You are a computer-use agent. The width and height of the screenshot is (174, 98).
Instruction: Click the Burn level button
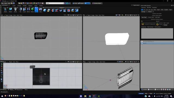coord(171,10)
